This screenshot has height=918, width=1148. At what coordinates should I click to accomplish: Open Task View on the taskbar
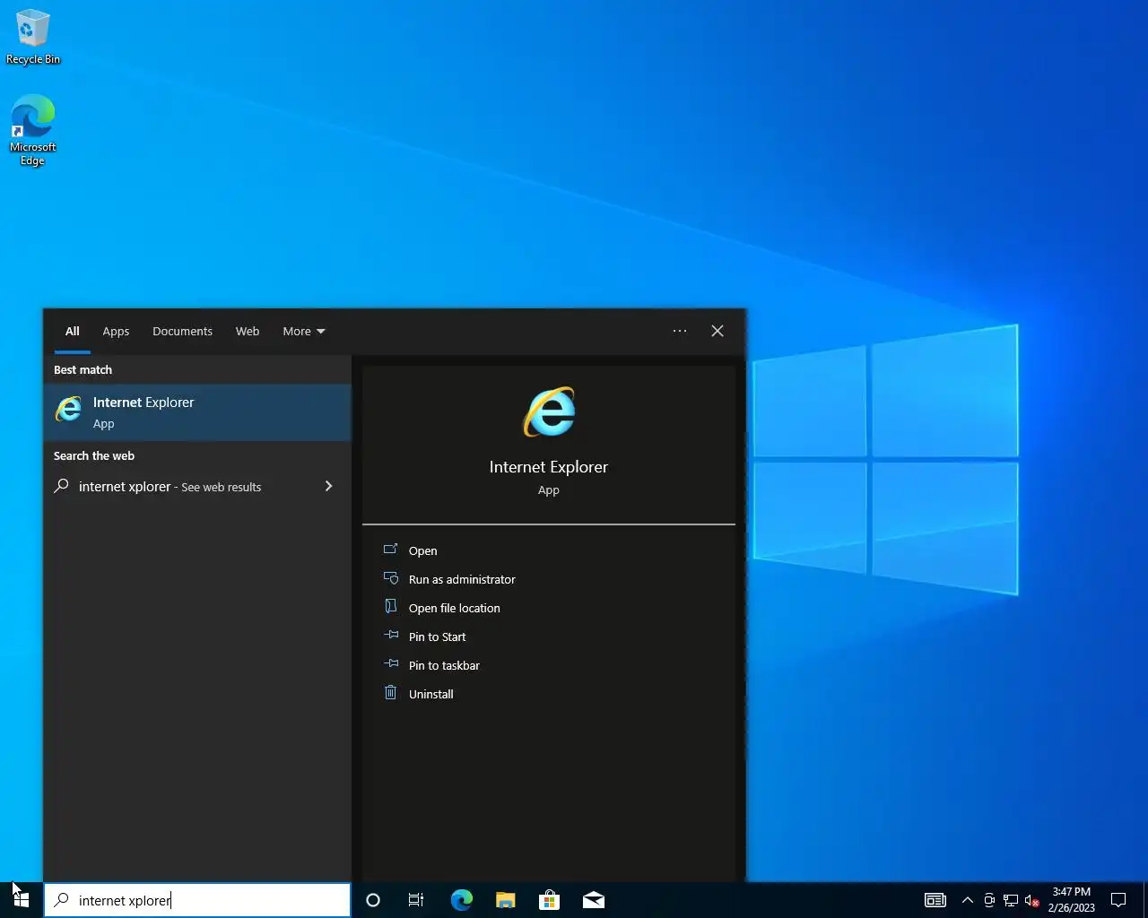[x=416, y=900]
